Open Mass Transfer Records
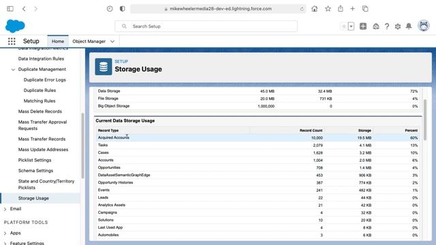 42,139
